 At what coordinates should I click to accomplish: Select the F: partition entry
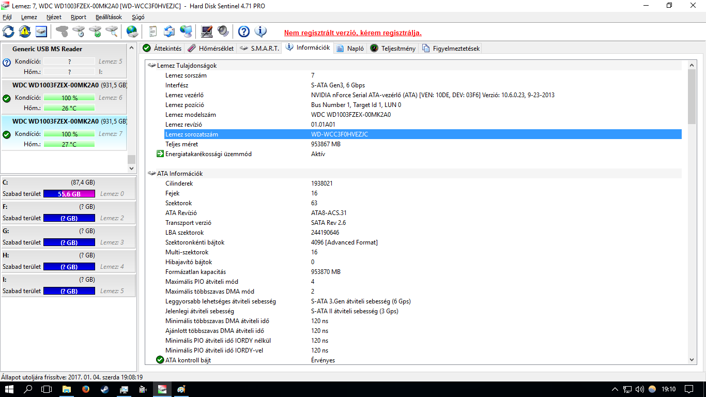click(68, 212)
